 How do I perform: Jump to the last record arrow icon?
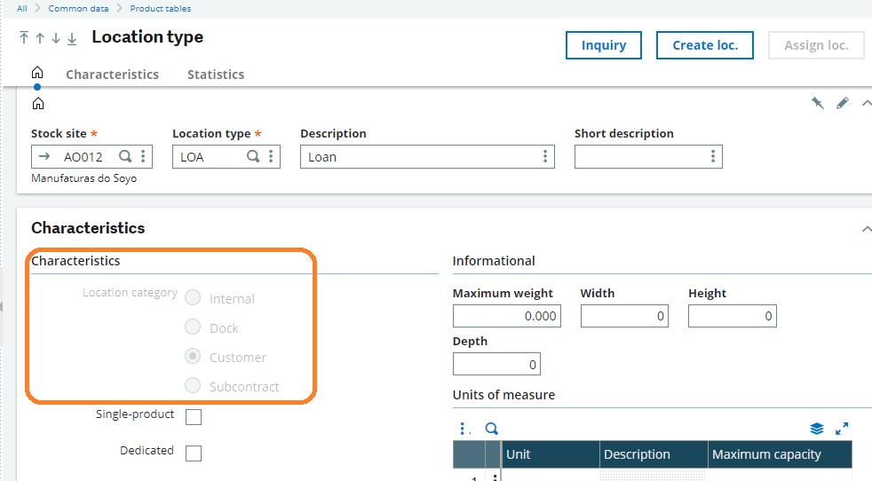point(72,38)
